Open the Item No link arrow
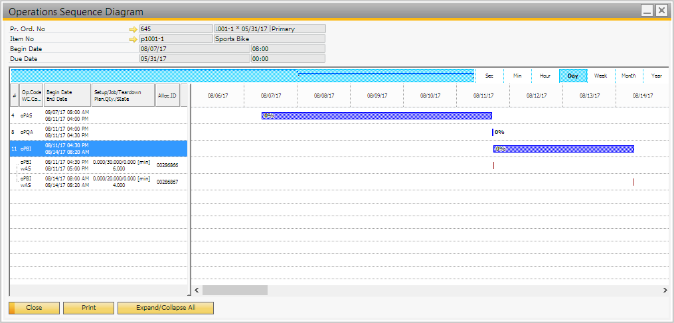Image resolution: width=674 pixels, height=323 pixels. pos(133,39)
